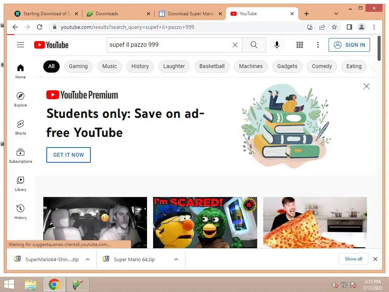Open the tab search dropdown arrow
Viewport: 389px width, 292px height.
[336, 14]
